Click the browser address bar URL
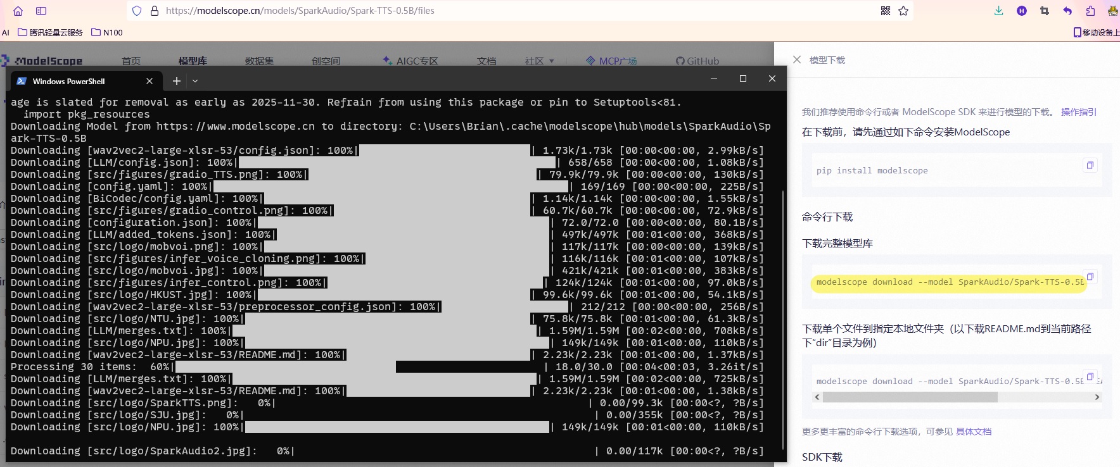 [x=300, y=11]
